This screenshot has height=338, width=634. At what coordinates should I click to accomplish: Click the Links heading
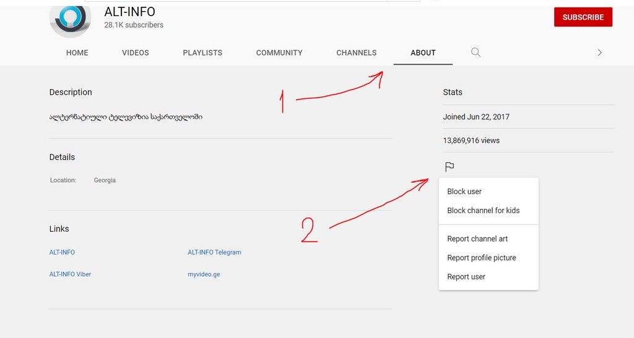(x=59, y=229)
